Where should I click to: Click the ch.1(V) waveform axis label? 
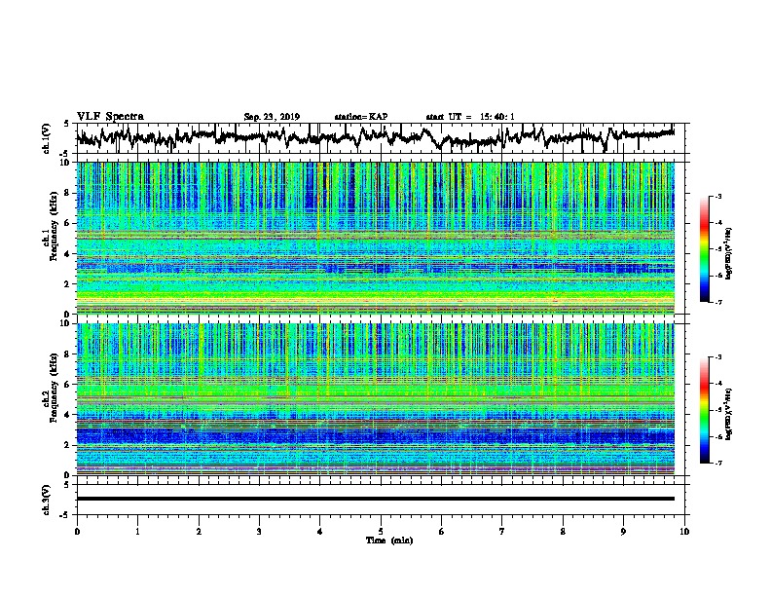(x=47, y=138)
